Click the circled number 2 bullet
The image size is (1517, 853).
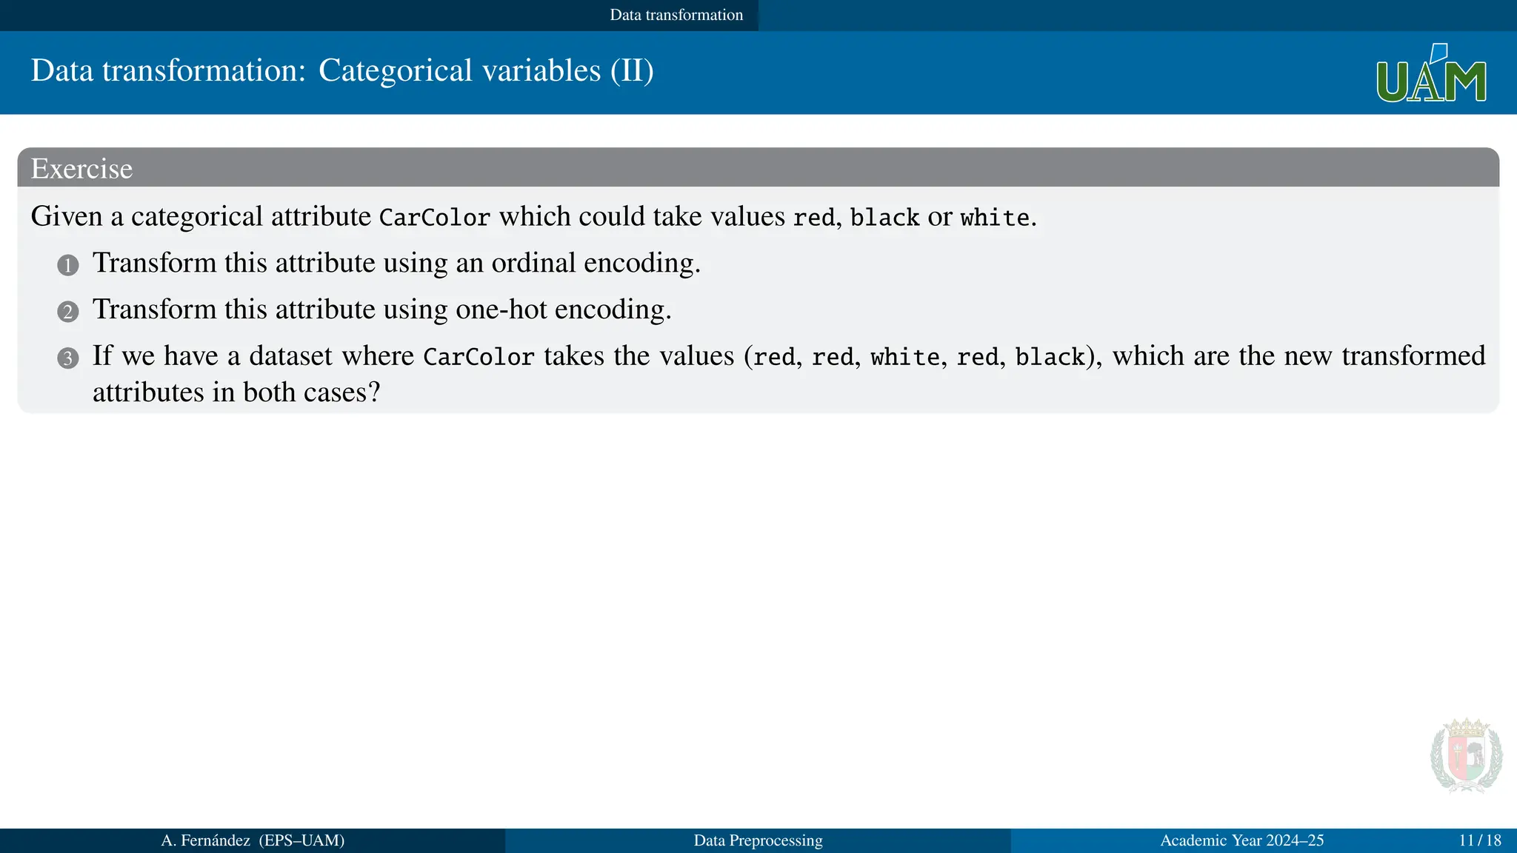pos(68,312)
